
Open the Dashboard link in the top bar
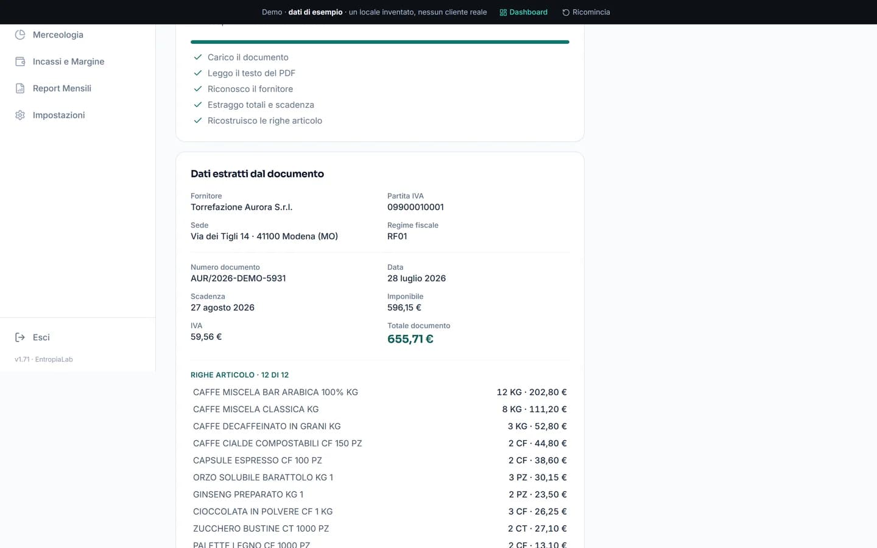[x=523, y=12]
